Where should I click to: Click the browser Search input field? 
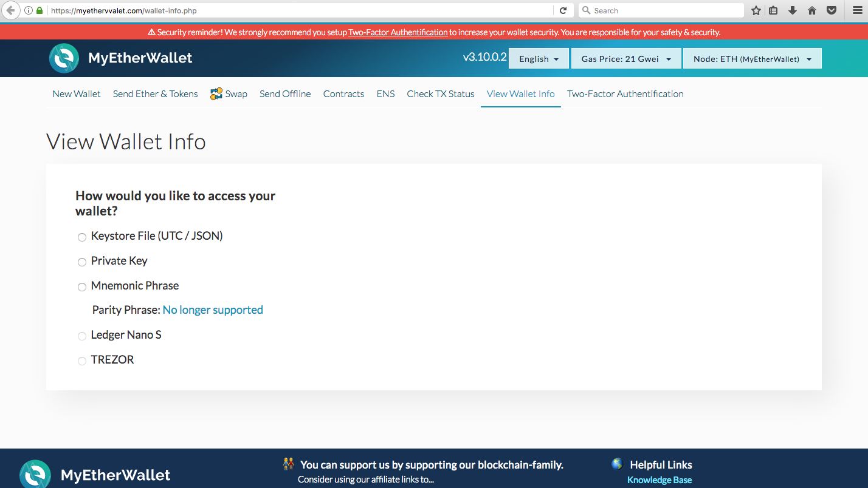(661, 10)
